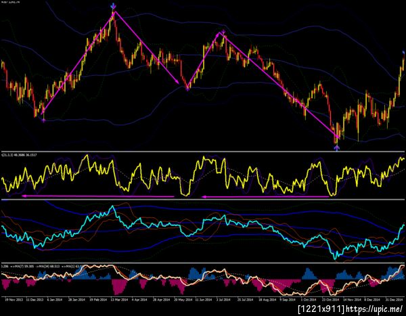This screenshot has width=406, height=316.
Task: Click the right horizontal magenta arrow under the oscillator
Action: click(265, 197)
